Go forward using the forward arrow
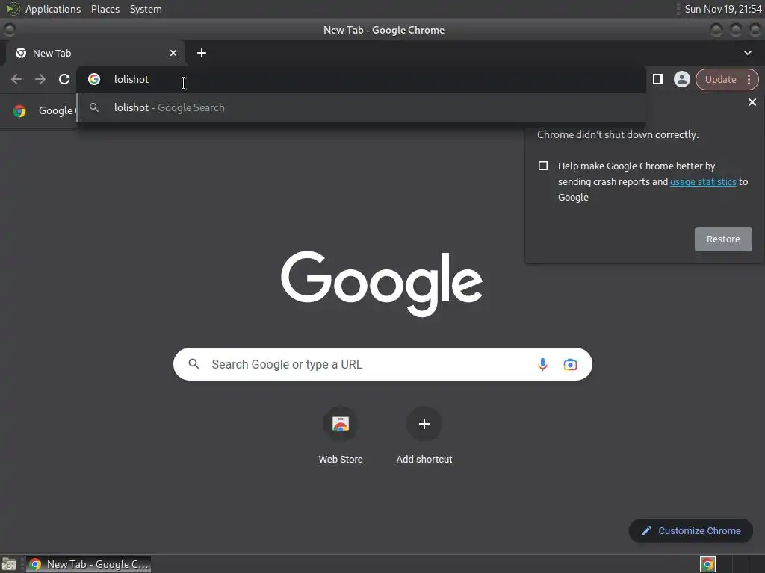765x573 pixels. point(40,79)
